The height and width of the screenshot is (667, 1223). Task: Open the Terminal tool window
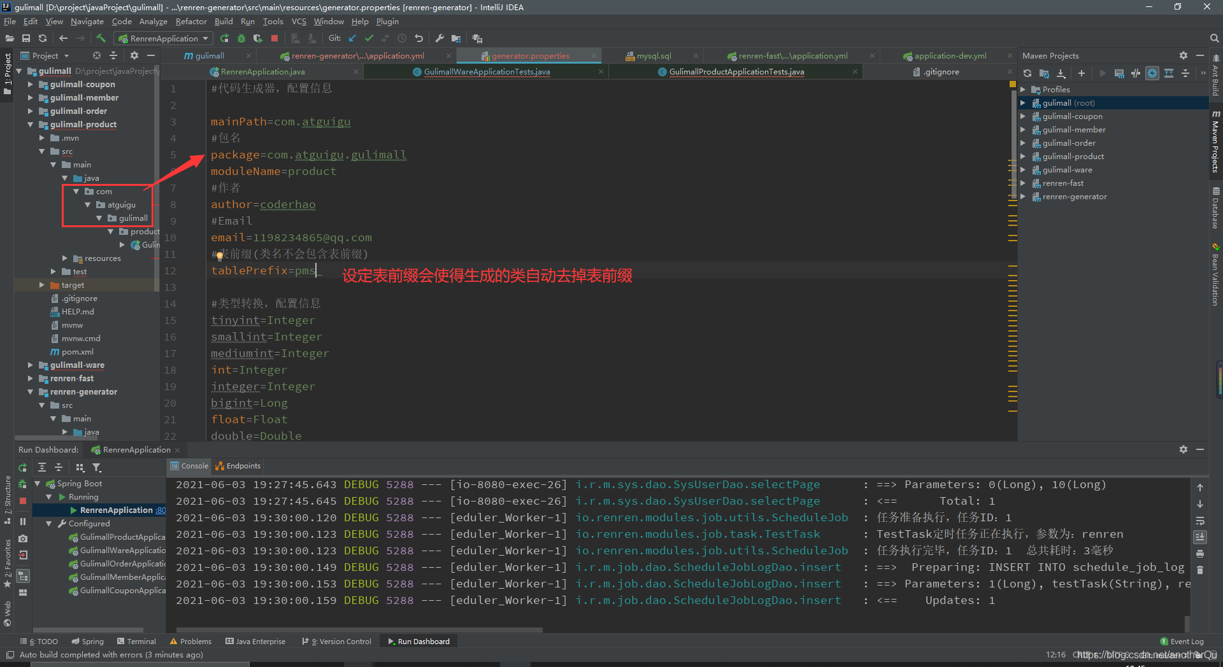[136, 641]
